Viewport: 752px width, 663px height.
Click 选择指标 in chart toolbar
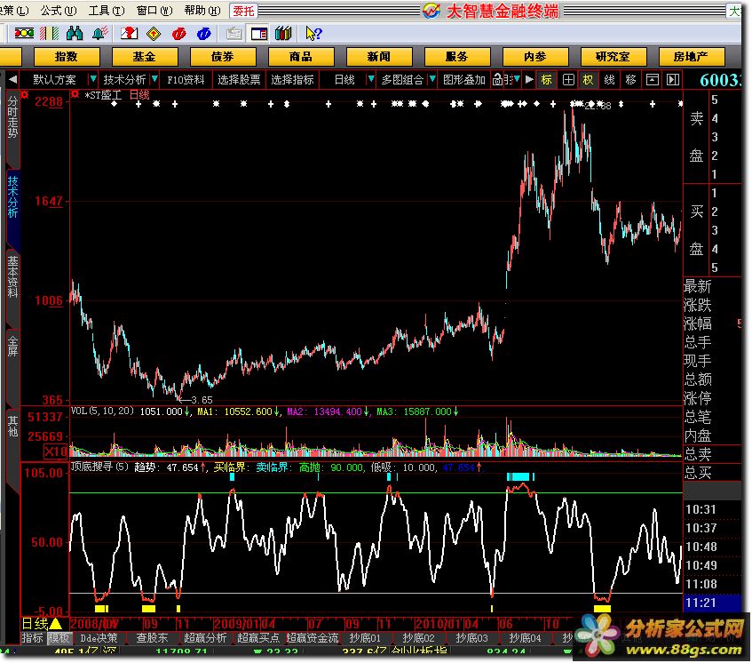292,80
